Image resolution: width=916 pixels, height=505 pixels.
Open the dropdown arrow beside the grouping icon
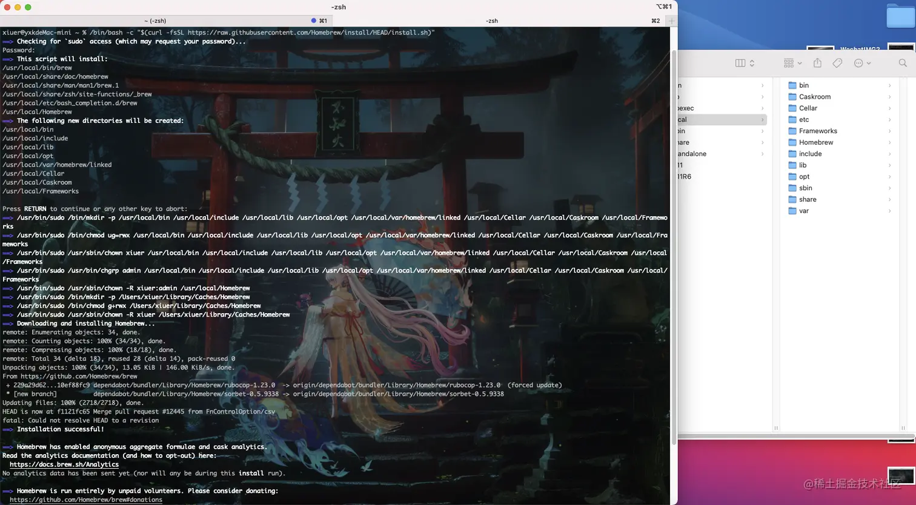[x=800, y=63]
